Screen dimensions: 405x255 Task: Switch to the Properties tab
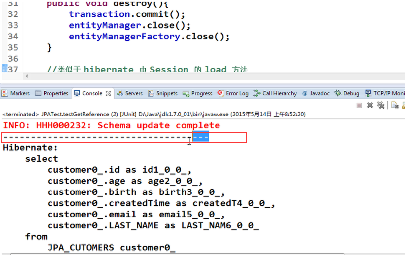52,93
